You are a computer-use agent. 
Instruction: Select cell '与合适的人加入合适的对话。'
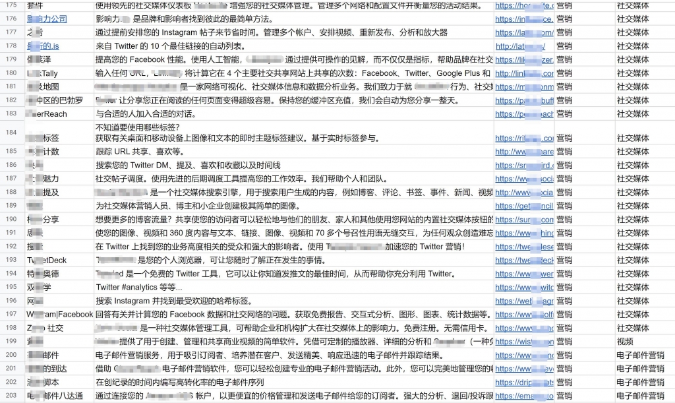[293, 114]
